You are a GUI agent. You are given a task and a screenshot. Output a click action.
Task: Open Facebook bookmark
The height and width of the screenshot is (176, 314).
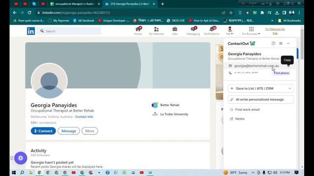(x=83, y=21)
